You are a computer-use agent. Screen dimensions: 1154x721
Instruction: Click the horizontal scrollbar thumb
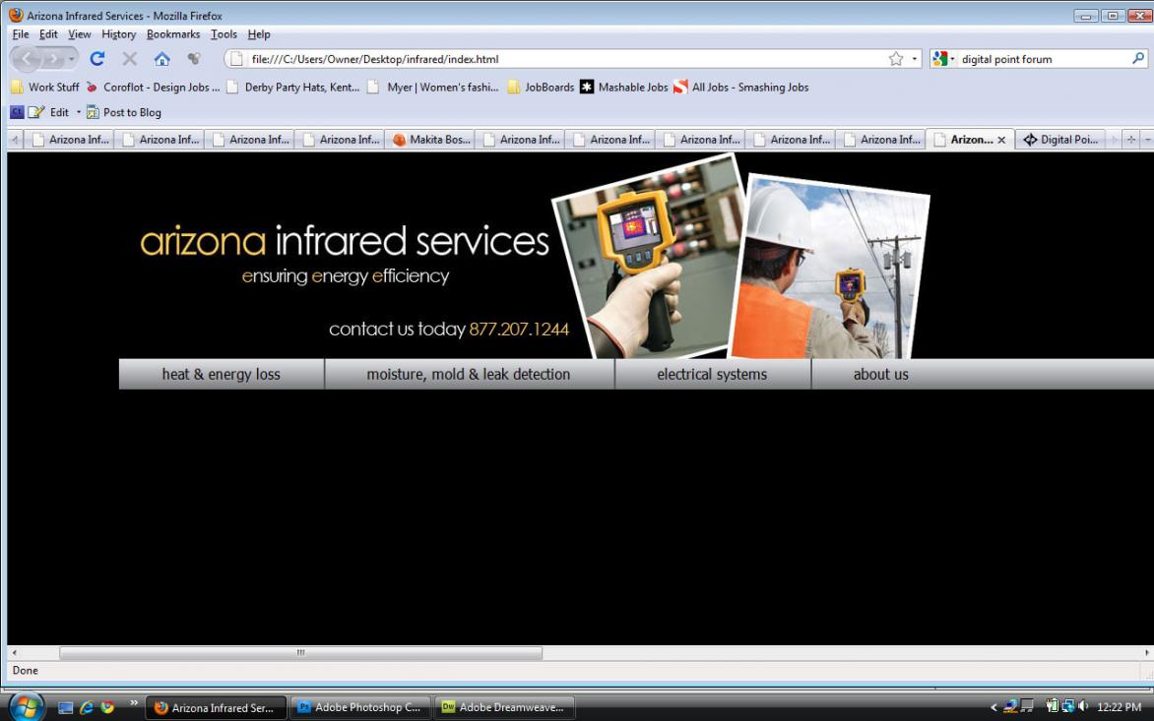pyautogui.click(x=301, y=652)
